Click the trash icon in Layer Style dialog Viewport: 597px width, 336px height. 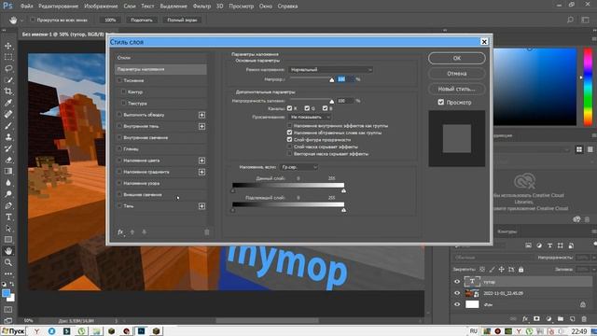click(207, 232)
